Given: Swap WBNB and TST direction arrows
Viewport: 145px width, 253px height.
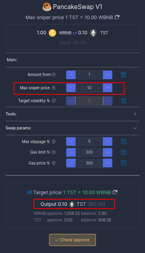Looking at the screenshot, I should click(75, 33).
